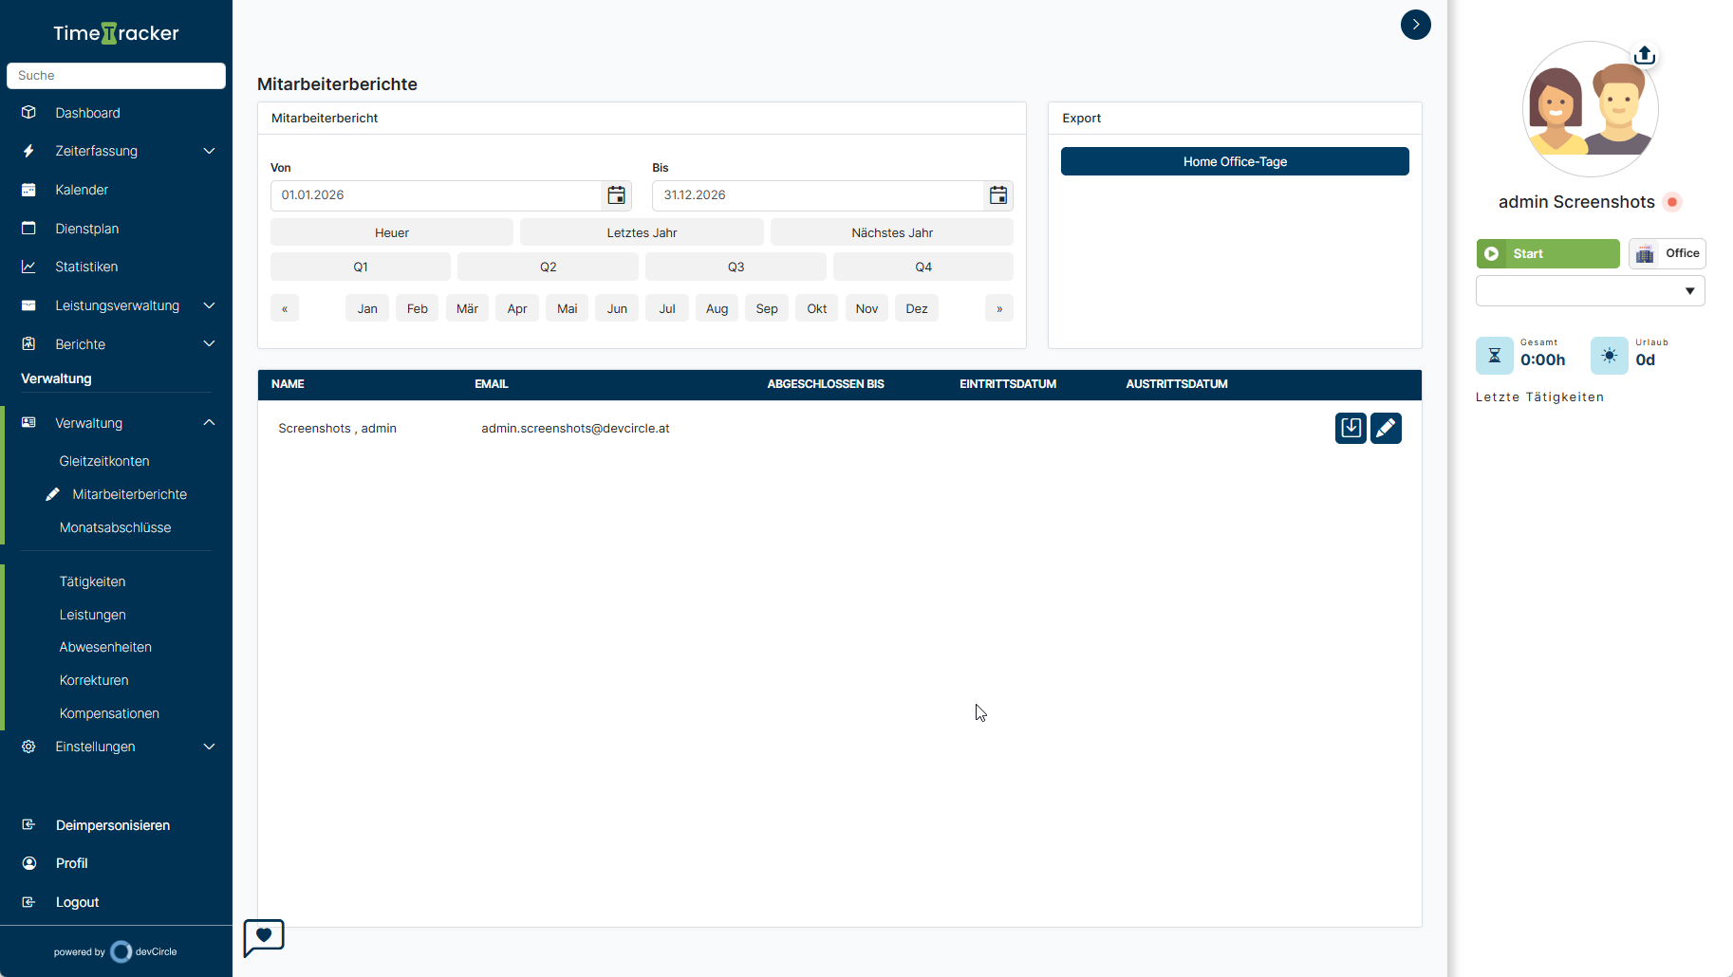Image resolution: width=1733 pixels, height=977 pixels.
Task: Select the Dez month button
Action: (x=917, y=308)
